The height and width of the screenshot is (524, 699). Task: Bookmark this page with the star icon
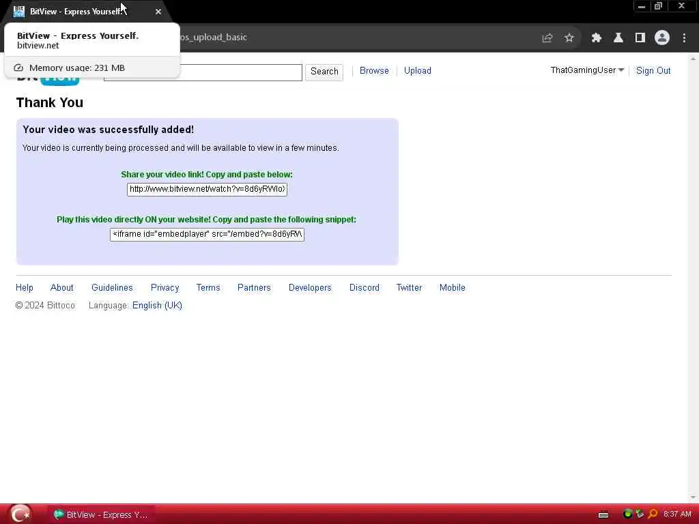[569, 38]
